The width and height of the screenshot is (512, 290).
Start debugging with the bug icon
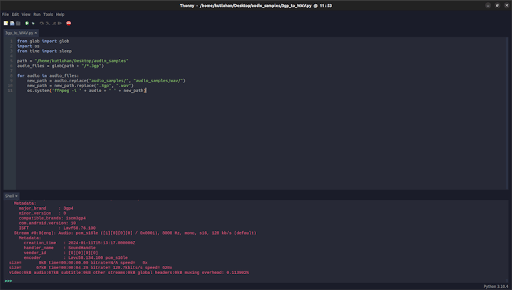(33, 24)
